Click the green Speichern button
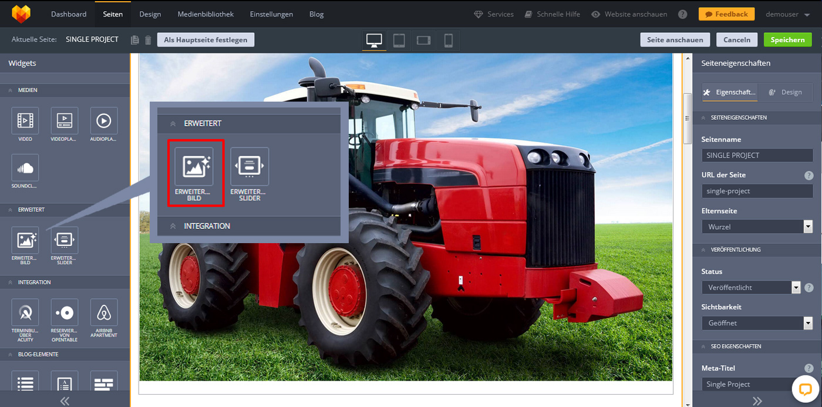 click(x=787, y=40)
